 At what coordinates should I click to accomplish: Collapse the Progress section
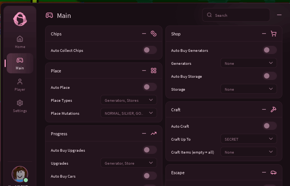[x=144, y=133]
